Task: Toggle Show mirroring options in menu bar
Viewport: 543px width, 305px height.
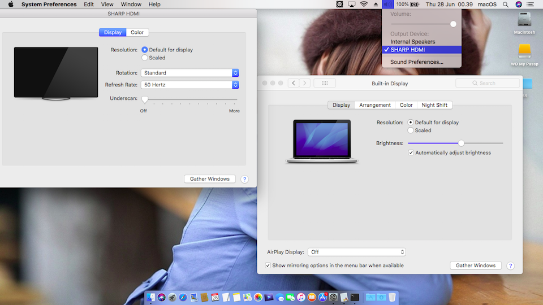Action: point(268,265)
